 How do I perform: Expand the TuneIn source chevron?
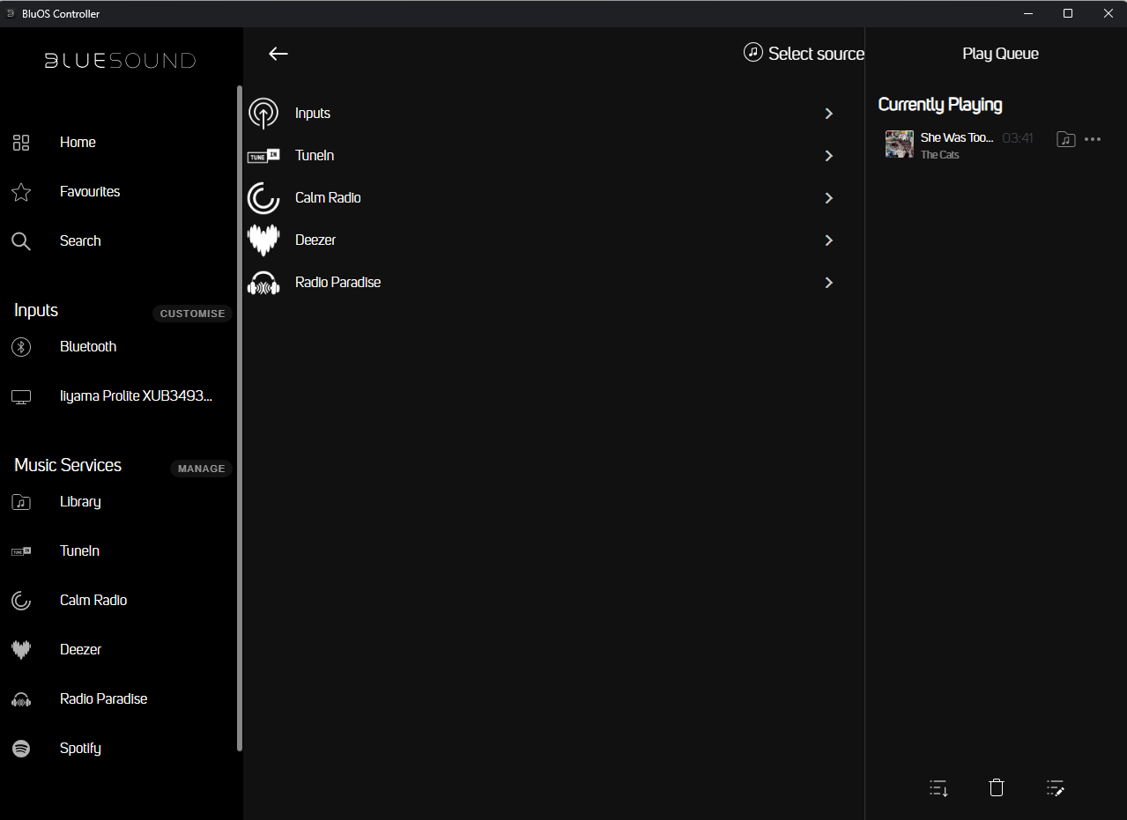point(828,156)
